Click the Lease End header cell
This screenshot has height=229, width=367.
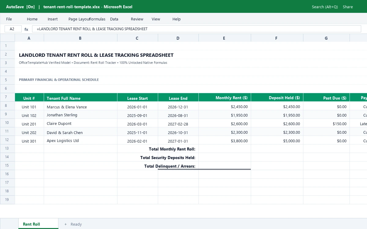[x=178, y=97]
